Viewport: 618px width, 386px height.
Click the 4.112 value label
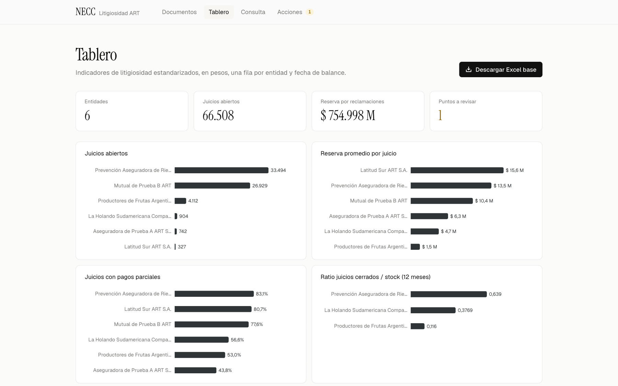pyautogui.click(x=193, y=201)
